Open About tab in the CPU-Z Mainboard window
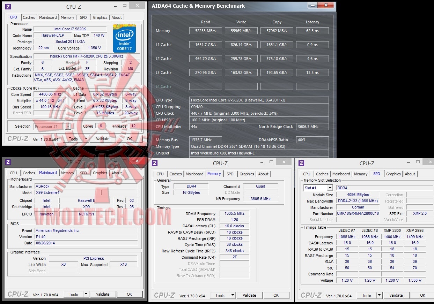The image size is (434, 304). (117, 173)
